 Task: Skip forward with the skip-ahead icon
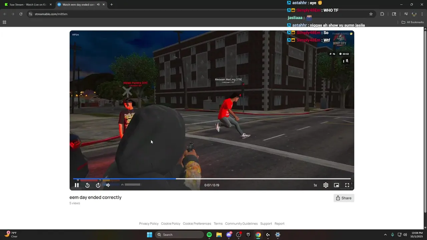pyautogui.click(x=98, y=185)
